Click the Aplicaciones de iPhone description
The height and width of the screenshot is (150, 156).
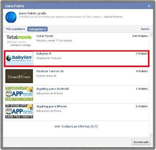click(x=49, y=111)
